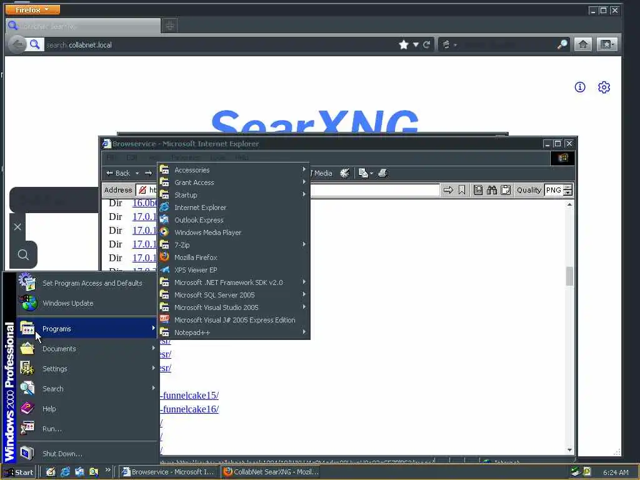The height and width of the screenshot is (480, 640).
Task: Choose Shut Down from Start menu
Action: pyautogui.click(x=87, y=454)
